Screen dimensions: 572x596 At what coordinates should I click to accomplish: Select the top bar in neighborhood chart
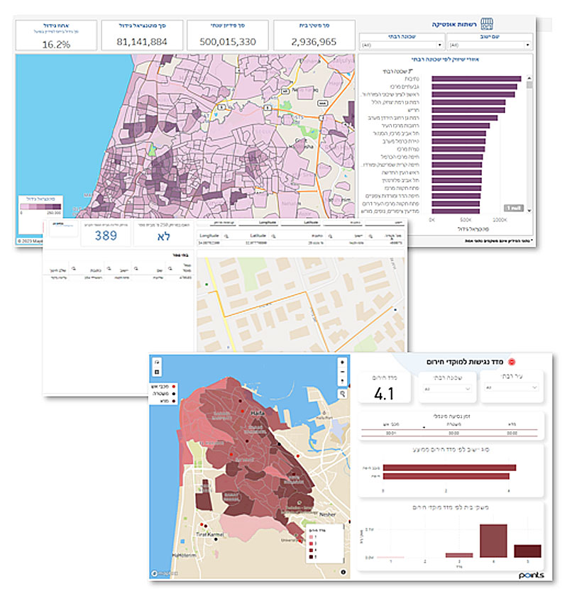click(476, 79)
